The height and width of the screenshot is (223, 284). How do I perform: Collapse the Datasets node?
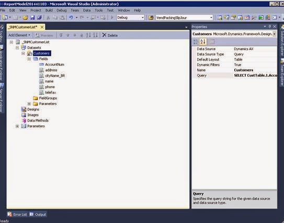click(x=17, y=48)
